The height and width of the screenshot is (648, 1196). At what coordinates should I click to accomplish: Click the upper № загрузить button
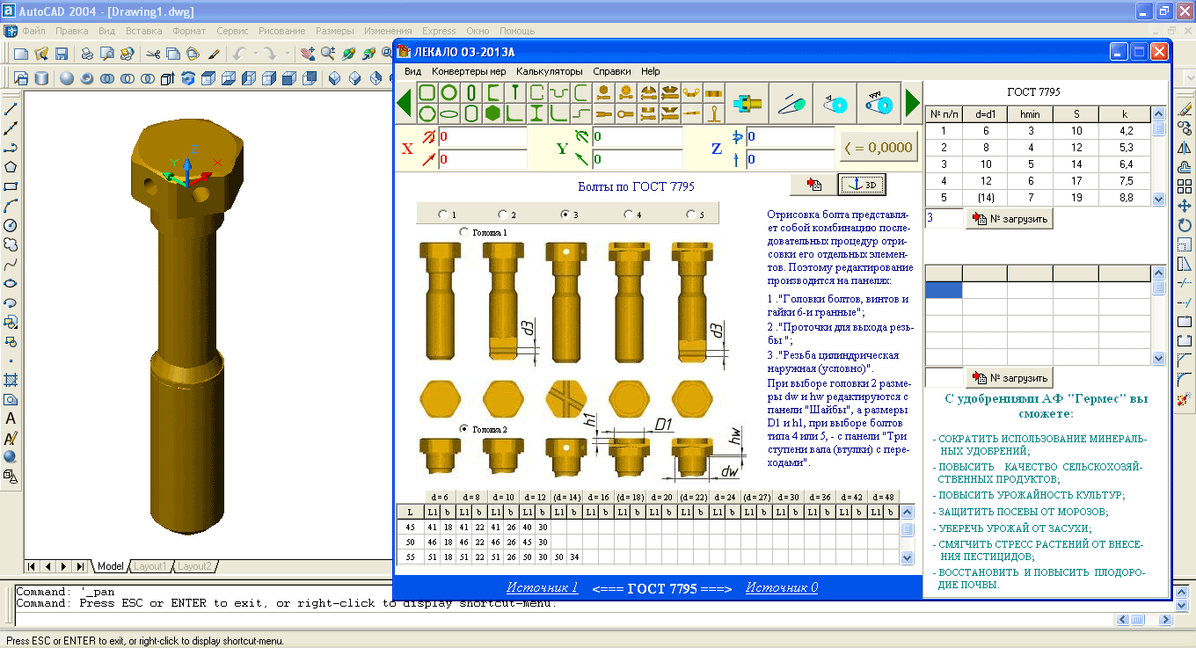1009,219
